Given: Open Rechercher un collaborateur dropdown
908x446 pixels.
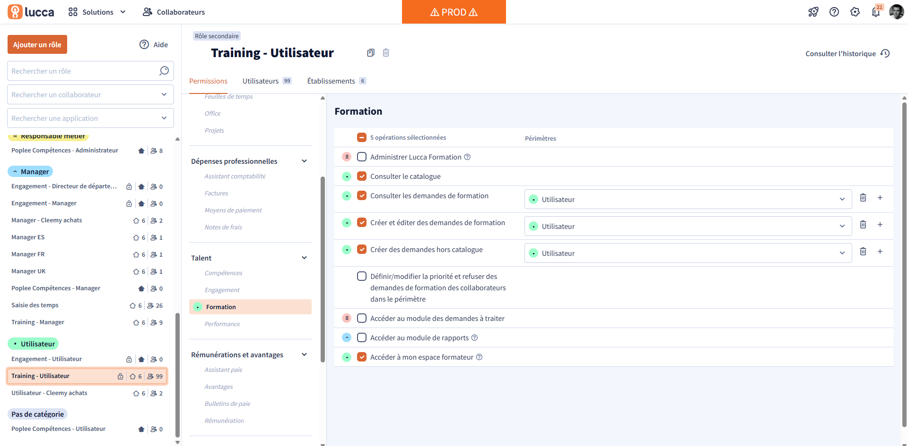Looking at the screenshot, I should (90, 94).
